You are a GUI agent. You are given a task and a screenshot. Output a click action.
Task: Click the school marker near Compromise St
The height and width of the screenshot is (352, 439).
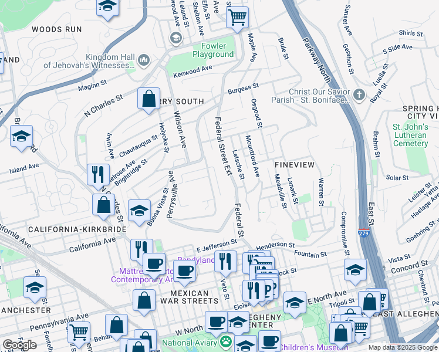point(355,270)
